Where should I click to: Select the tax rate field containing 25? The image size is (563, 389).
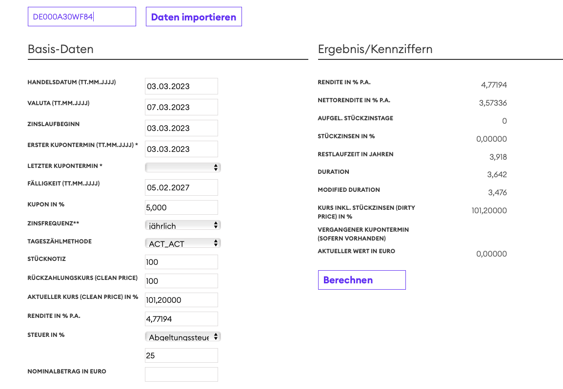[181, 355]
